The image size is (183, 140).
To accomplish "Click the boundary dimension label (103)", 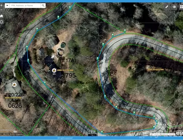I will (36, 119).
